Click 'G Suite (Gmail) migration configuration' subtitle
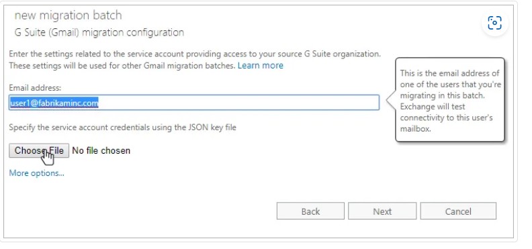The width and height of the screenshot is (532, 249). [x=99, y=32]
